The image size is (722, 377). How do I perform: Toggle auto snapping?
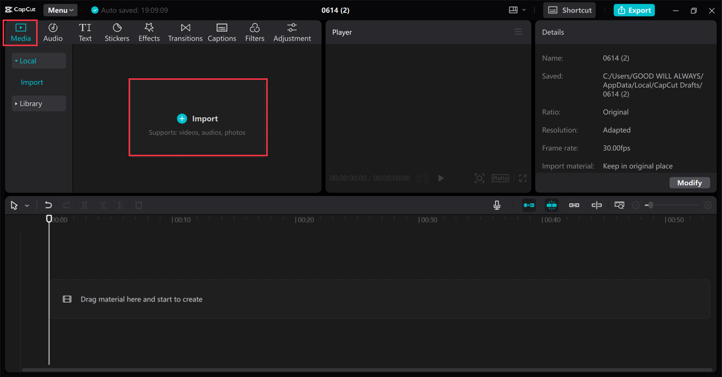(x=552, y=205)
